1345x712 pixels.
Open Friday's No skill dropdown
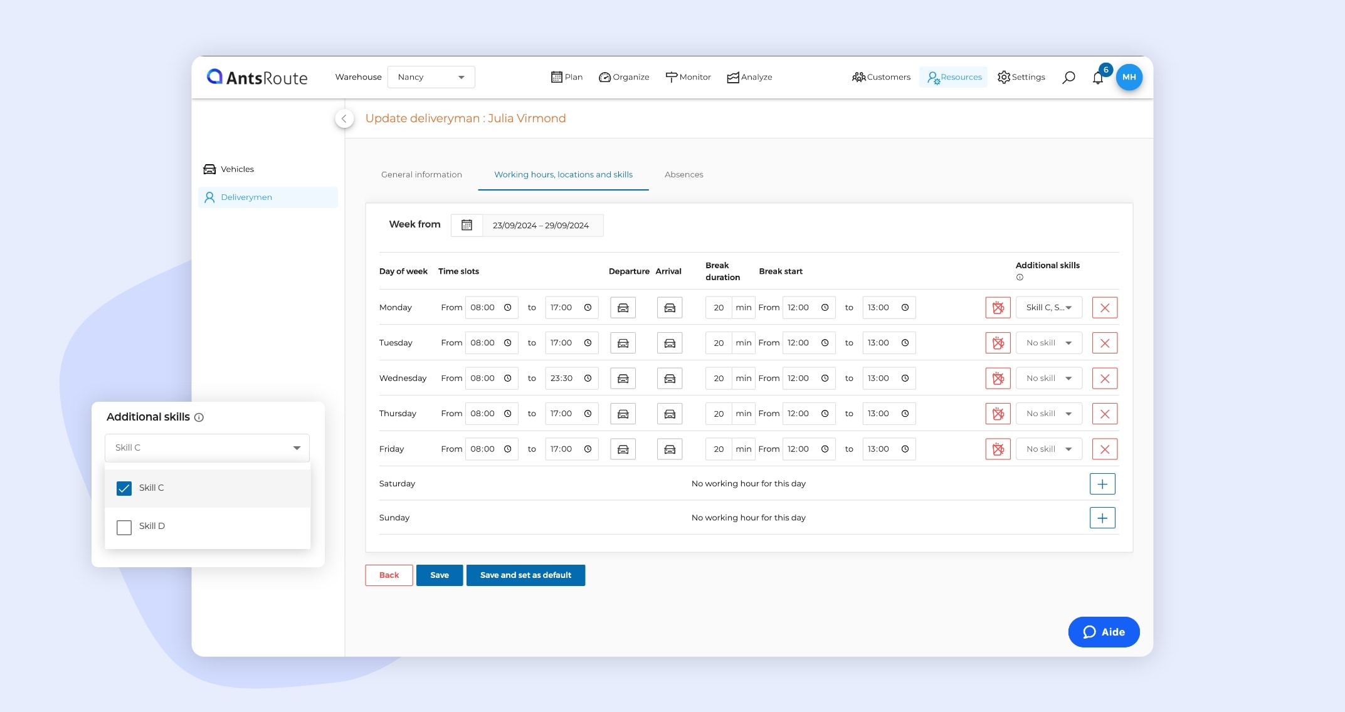[1048, 449]
